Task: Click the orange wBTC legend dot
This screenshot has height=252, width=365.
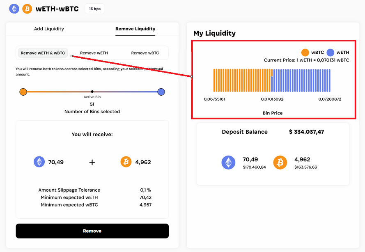Action: [305, 53]
